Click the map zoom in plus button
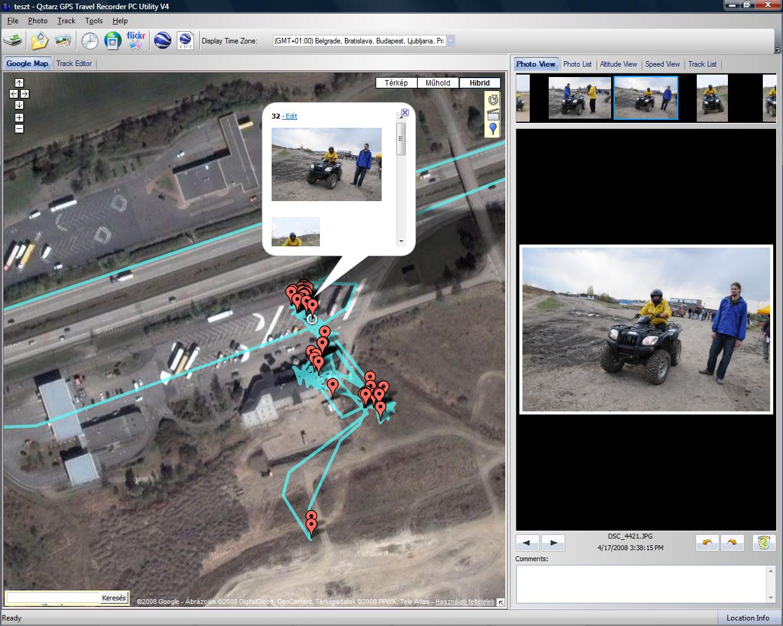The image size is (783, 626). pos(20,117)
